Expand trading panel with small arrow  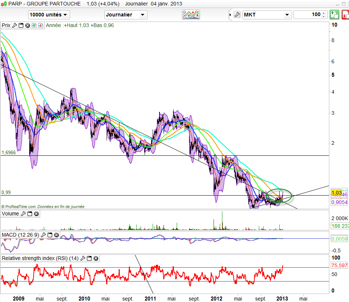pyautogui.click(x=230, y=15)
